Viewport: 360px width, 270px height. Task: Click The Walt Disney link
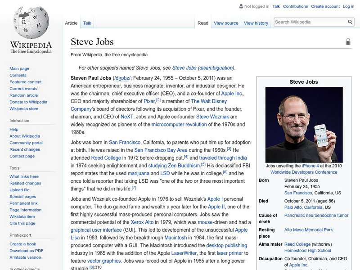(209, 101)
